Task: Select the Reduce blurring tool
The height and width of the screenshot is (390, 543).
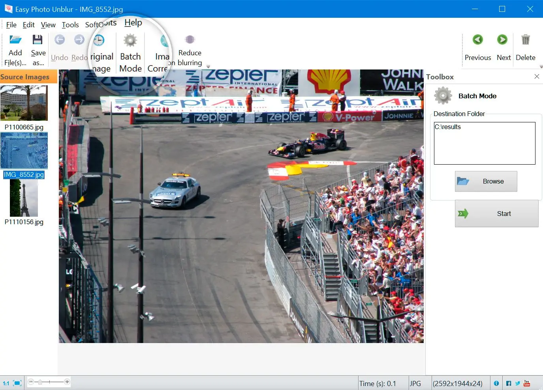Action: click(x=190, y=40)
